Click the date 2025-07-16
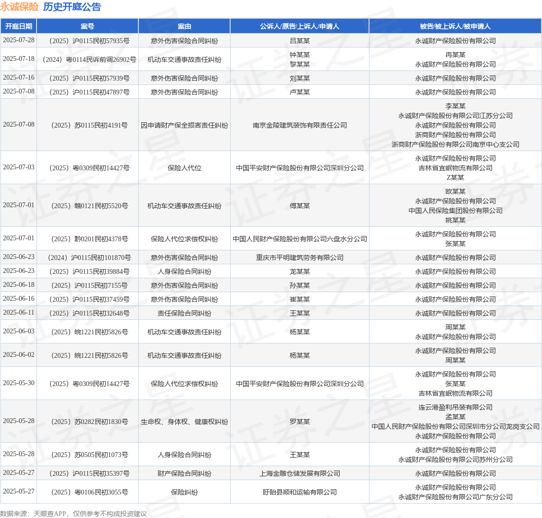This screenshot has width=542, height=518. click(x=19, y=77)
